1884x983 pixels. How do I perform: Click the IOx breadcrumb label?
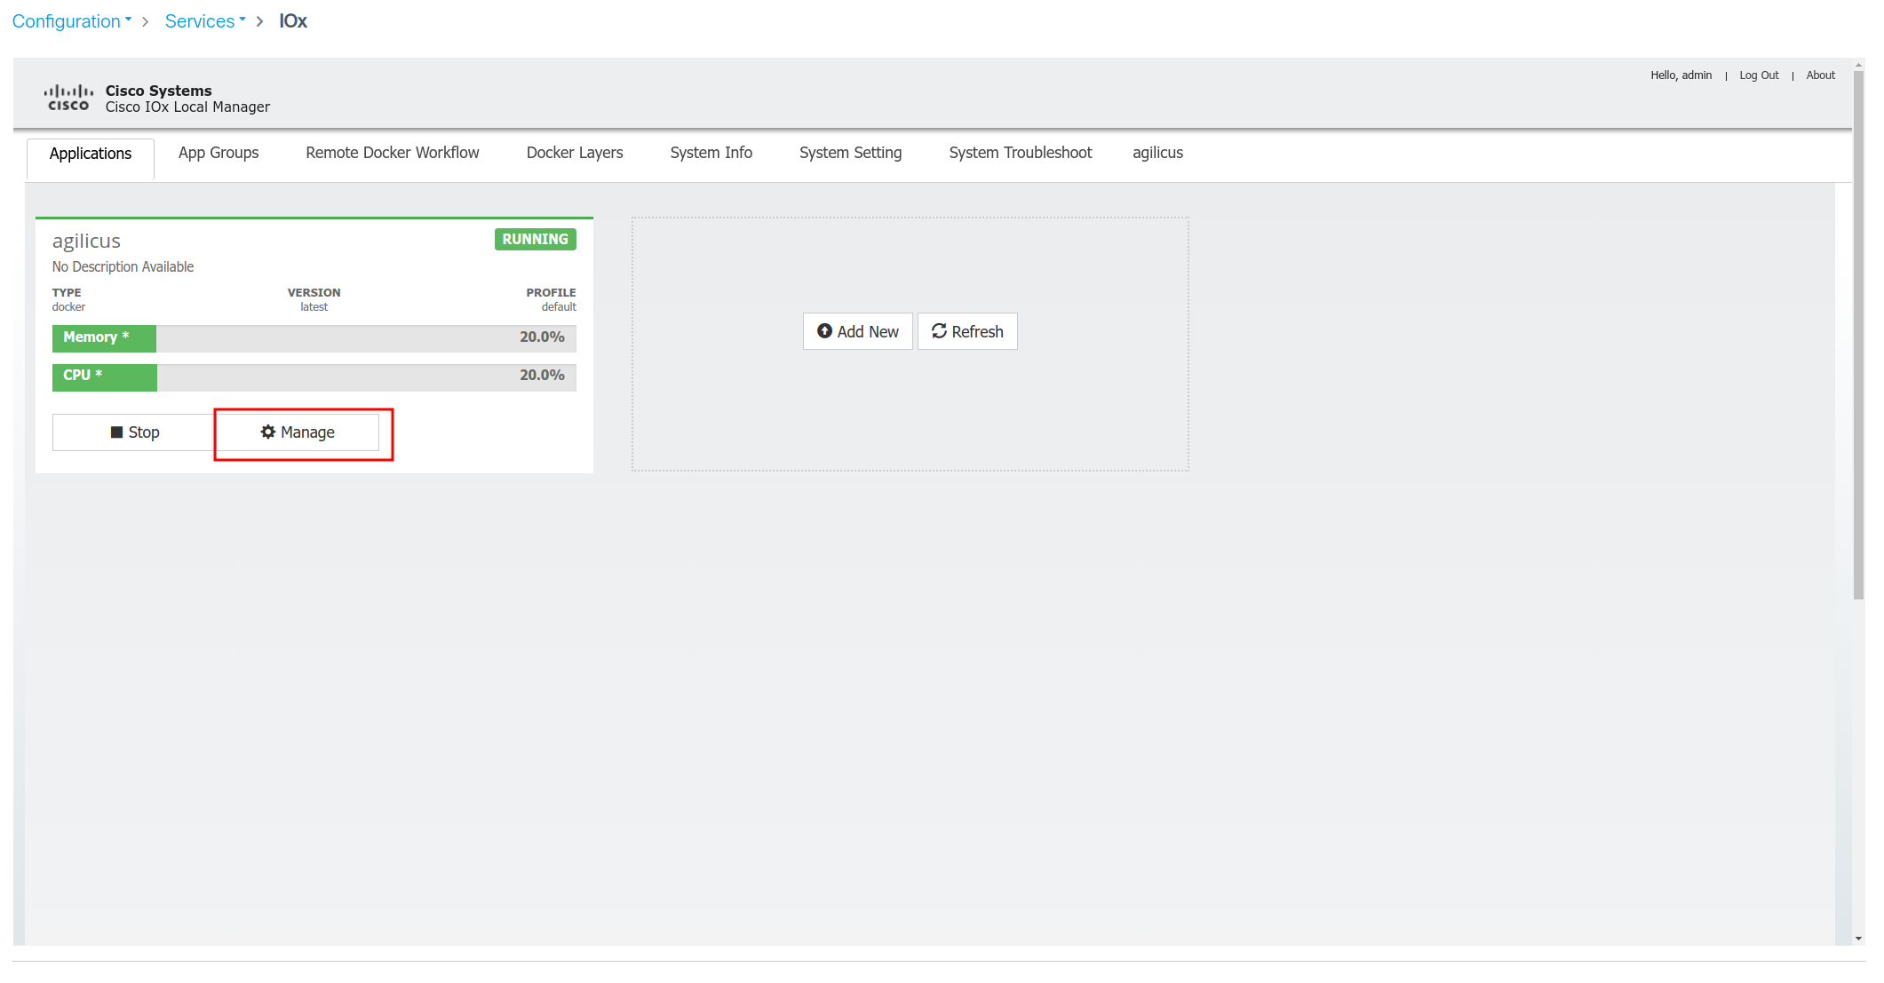tap(293, 21)
